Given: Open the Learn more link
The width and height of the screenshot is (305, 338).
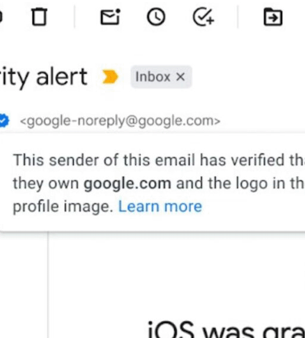Looking at the screenshot, I should pyautogui.click(x=160, y=206).
